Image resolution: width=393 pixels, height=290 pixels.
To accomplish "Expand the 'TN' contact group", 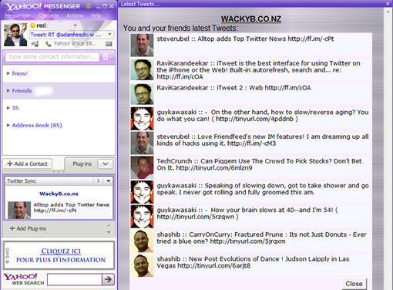I will coord(8,108).
